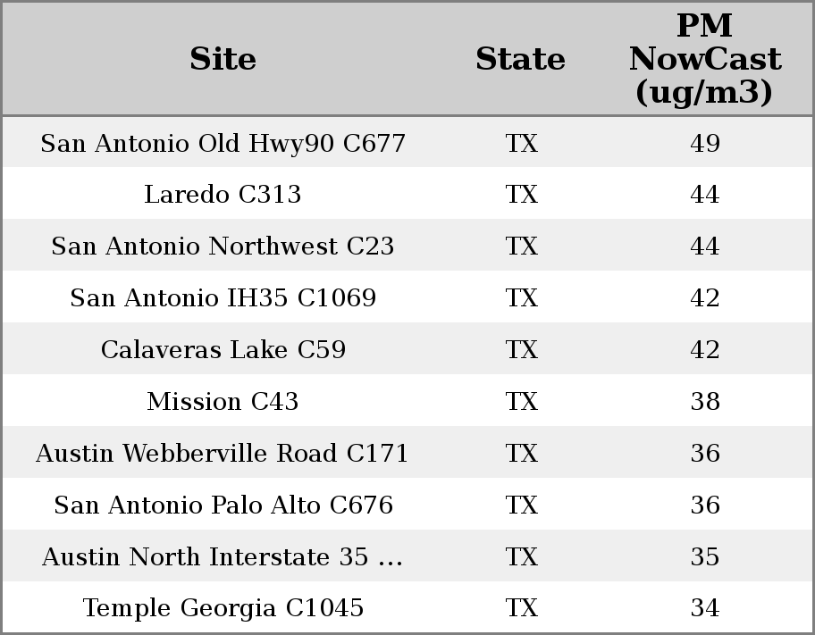Click the Site column header
This screenshot has height=635, width=815.
[x=223, y=59]
